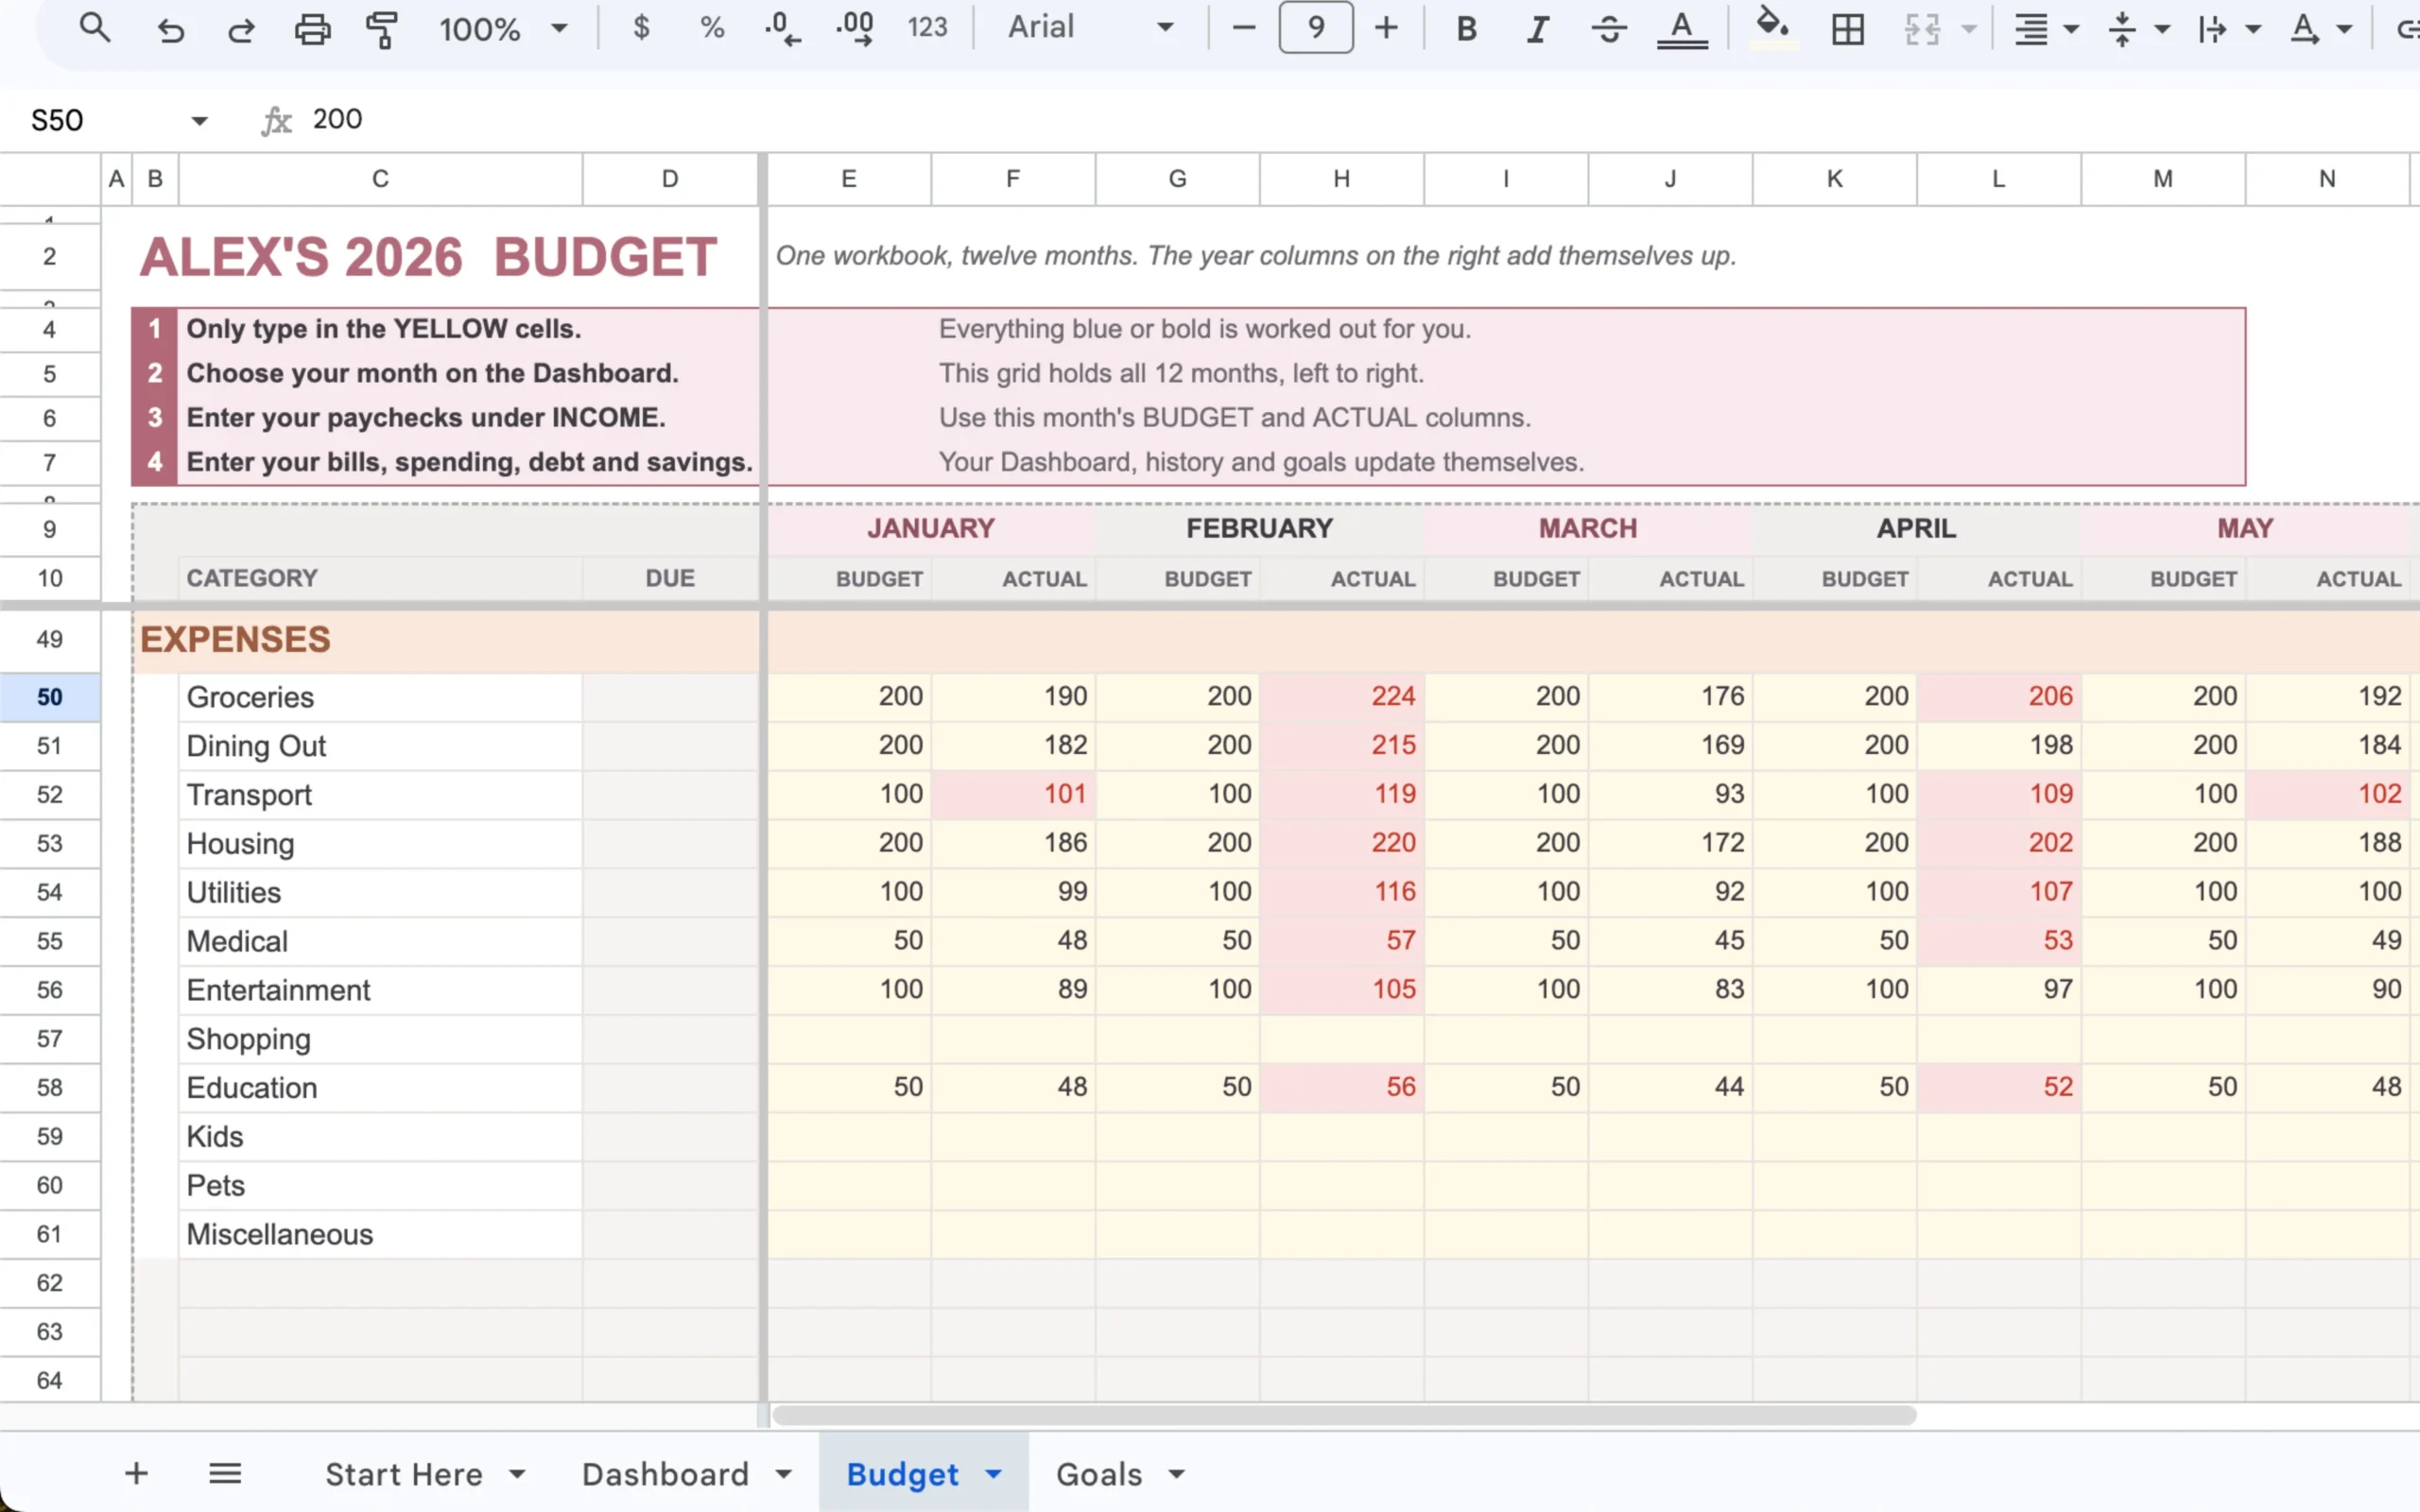Click the EXPENSES section header
The width and height of the screenshot is (2420, 1512).
(235, 640)
